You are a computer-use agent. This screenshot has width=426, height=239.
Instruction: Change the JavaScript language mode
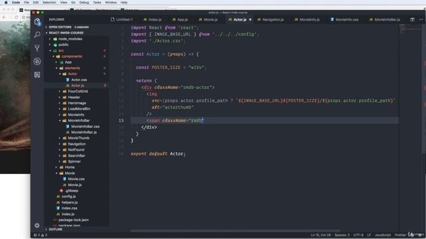(383, 235)
